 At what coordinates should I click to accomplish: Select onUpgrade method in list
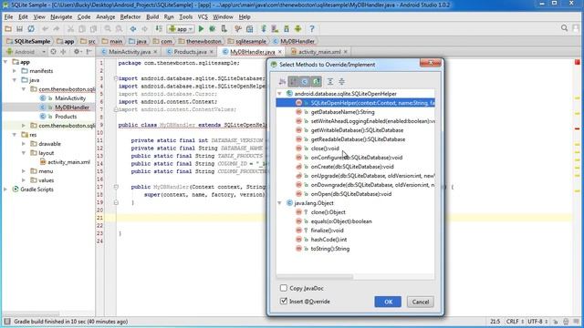[372, 176]
